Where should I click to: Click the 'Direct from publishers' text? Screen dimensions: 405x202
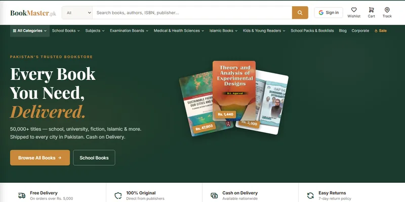click(x=145, y=198)
